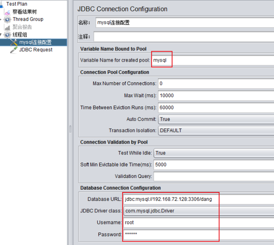Image resolution: width=274 pixels, height=245 pixels.
Task: Click the Database Connection Configuration label
Action: coord(120,188)
